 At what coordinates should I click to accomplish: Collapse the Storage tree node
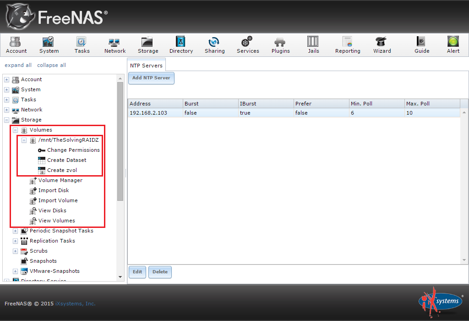[x=6, y=120]
